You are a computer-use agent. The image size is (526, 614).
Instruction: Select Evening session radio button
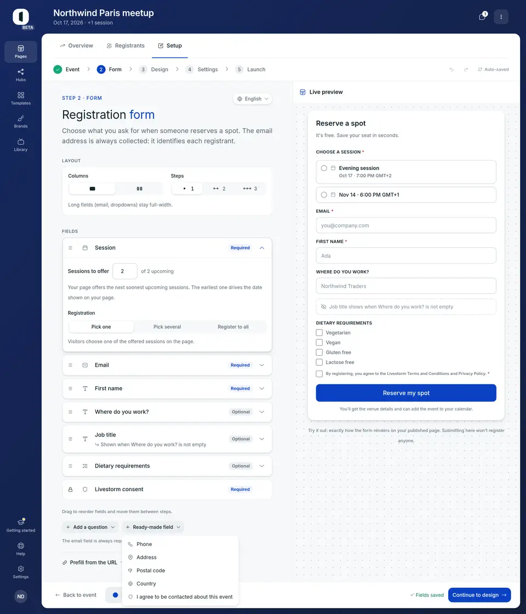324,168
